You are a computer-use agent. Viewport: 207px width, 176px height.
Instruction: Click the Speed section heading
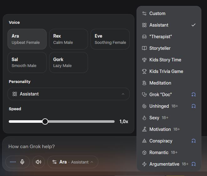[x=15, y=109]
